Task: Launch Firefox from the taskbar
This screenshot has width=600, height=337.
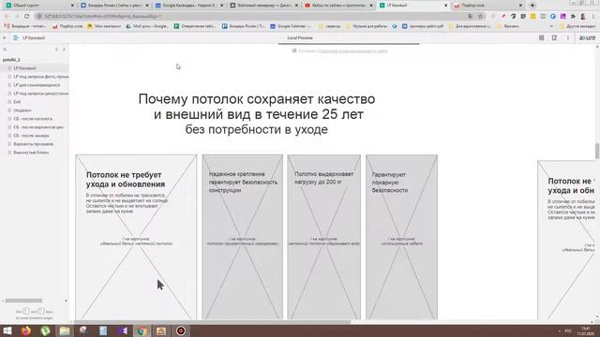Action: coord(26,330)
